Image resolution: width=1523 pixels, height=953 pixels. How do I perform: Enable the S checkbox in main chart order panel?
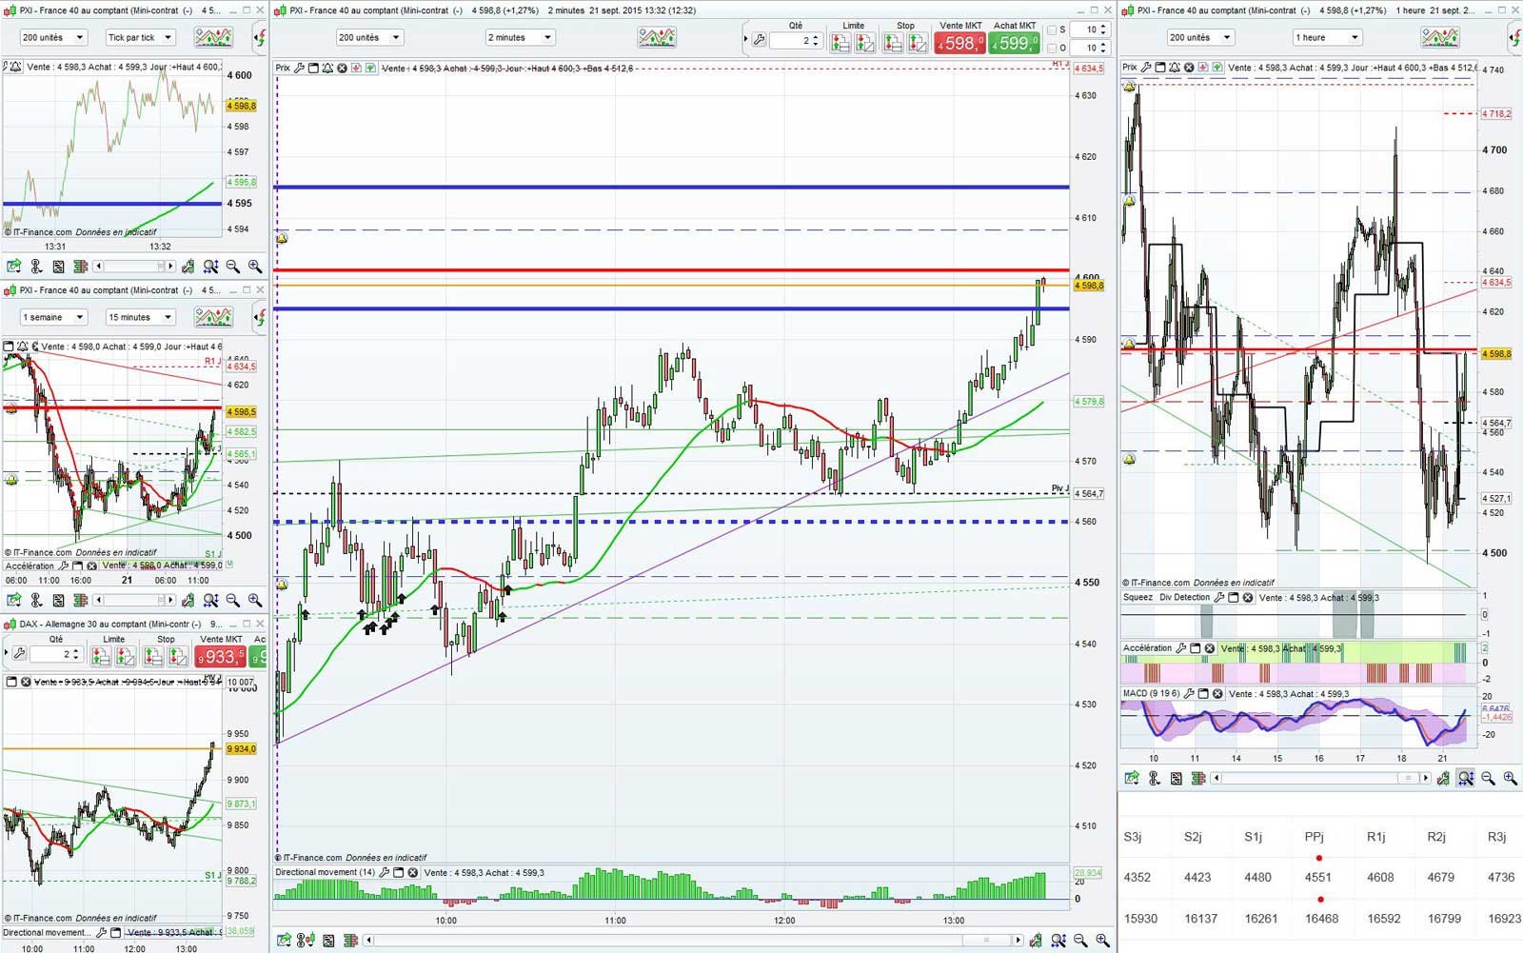1052,30
